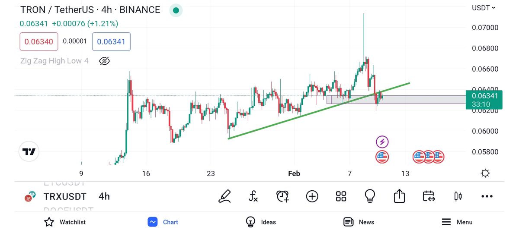Open the layout grid icon
519x233 pixels.
pyautogui.click(x=341, y=196)
